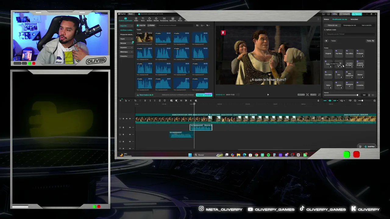
Task: Click the microphone record voiceover icon
Action: point(318,101)
